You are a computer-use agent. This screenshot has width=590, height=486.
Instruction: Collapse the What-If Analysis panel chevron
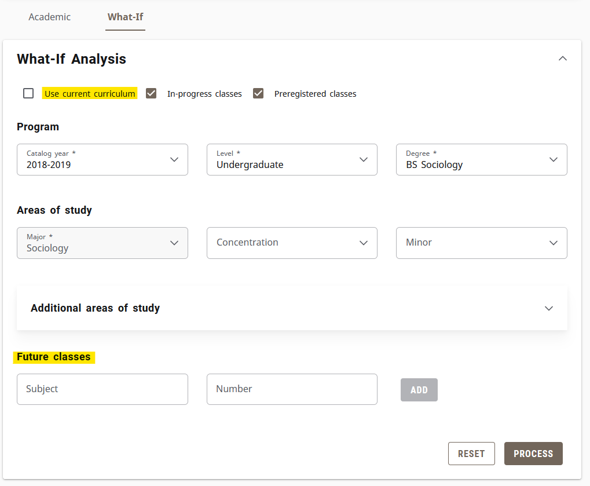tap(562, 59)
